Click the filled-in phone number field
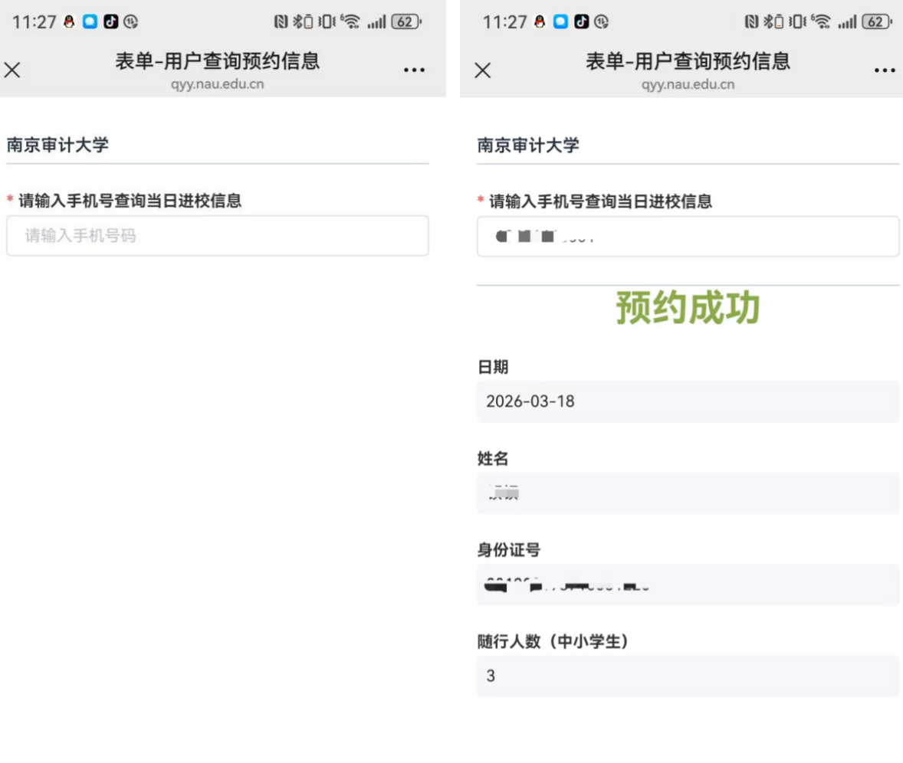 click(x=688, y=237)
